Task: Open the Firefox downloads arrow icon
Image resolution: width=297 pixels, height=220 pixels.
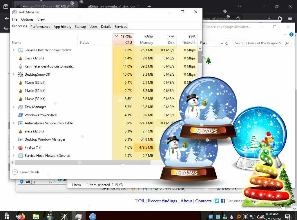Action: tap(269, 18)
